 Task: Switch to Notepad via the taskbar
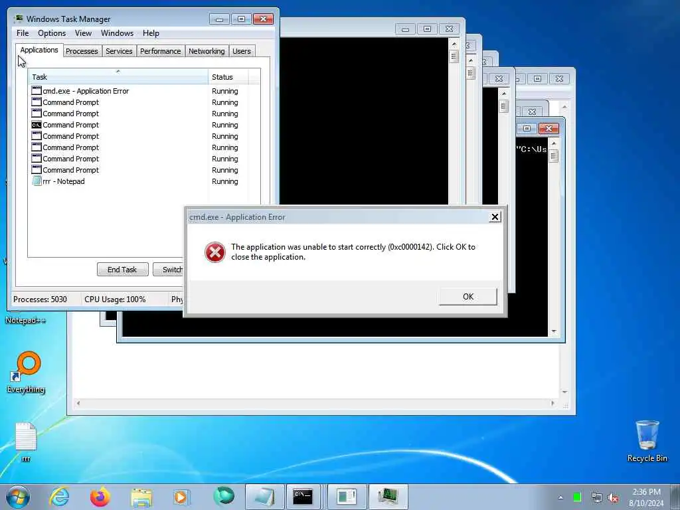pyautogui.click(x=264, y=497)
